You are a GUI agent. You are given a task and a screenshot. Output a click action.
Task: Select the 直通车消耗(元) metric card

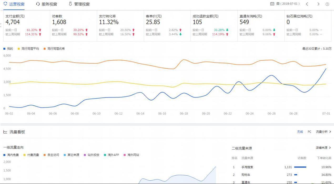(x=261, y=26)
